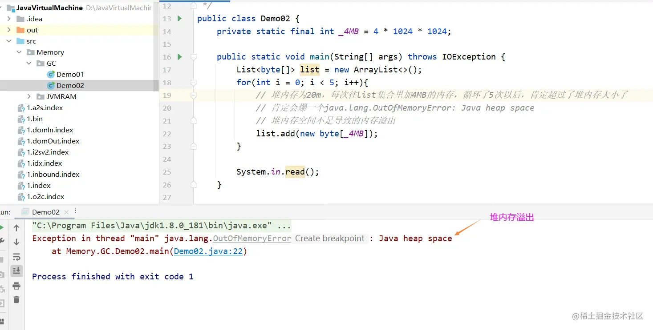This screenshot has width=653, height=330.
Task: Click the OutOfMemoryError exception link
Action: [x=252, y=239]
